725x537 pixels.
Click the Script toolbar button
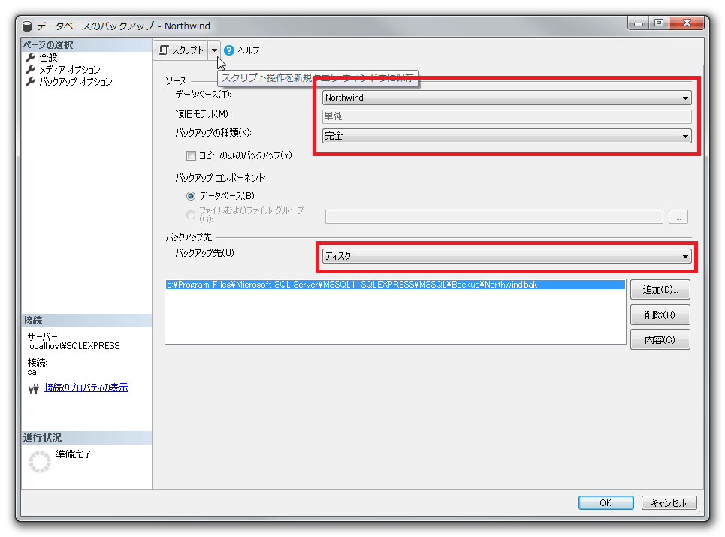point(181,50)
